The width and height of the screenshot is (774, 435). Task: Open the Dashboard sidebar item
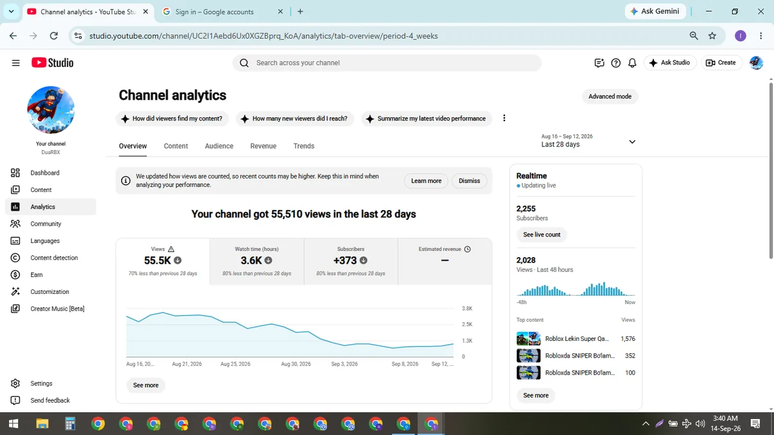point(50,173)
